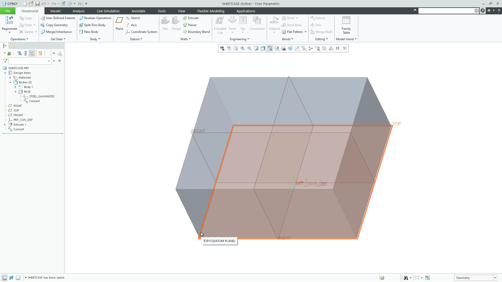Screen dimensions: 502x282
Task: Select the datum Plane tool
Action: coord(119,23)
